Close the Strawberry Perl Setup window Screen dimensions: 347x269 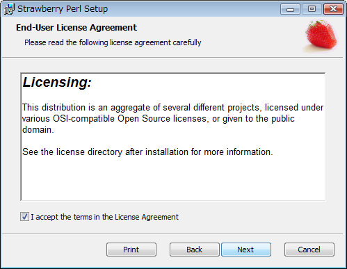[x=333, y=9]
